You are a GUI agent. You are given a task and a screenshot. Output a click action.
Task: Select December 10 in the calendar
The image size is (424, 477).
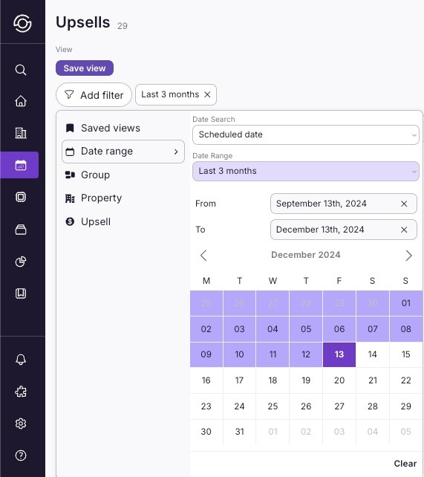(x=239, y=354)
